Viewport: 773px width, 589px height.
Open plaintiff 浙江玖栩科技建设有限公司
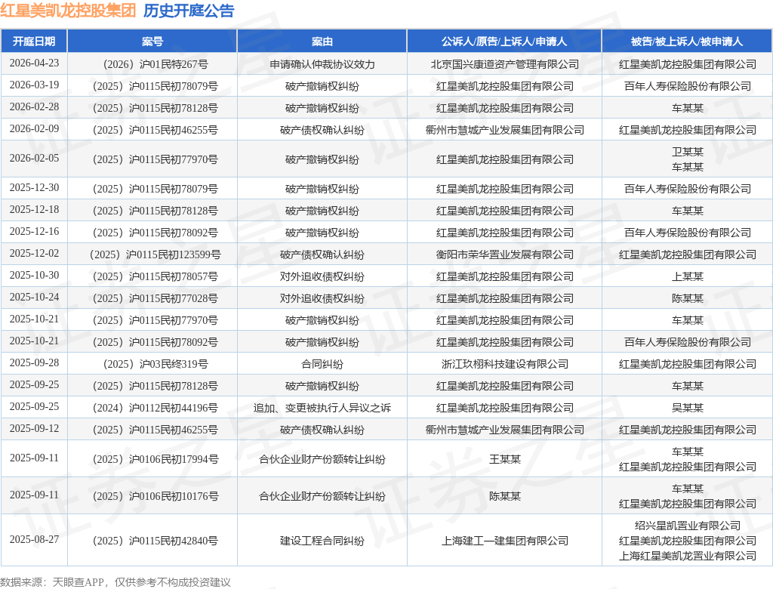pyautogui.click(x=504, y=364)
